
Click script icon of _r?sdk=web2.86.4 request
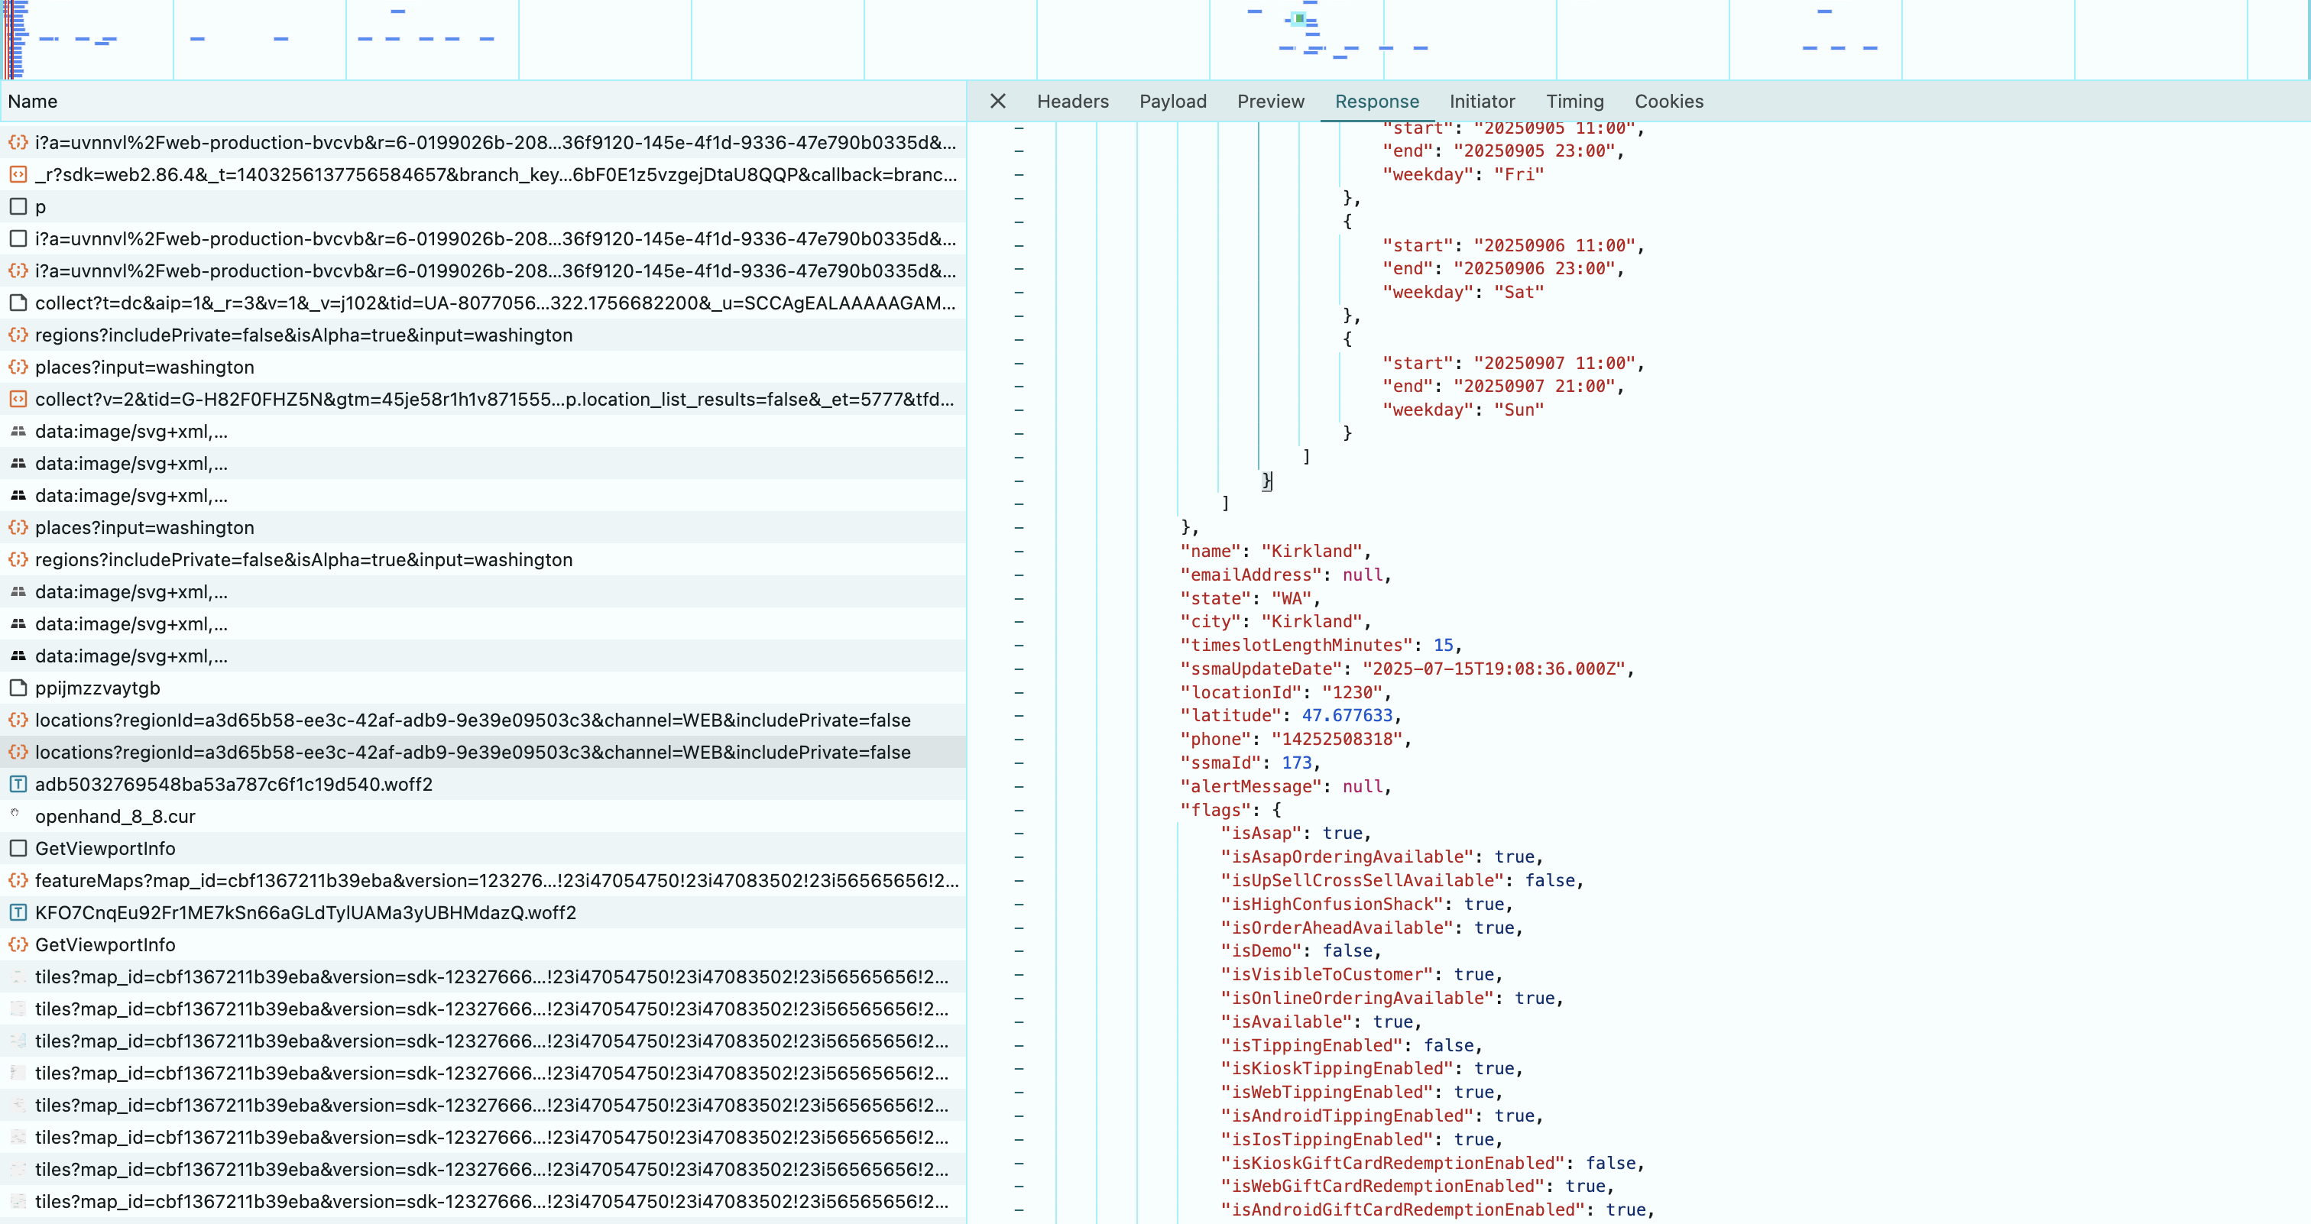coord(18,175)
